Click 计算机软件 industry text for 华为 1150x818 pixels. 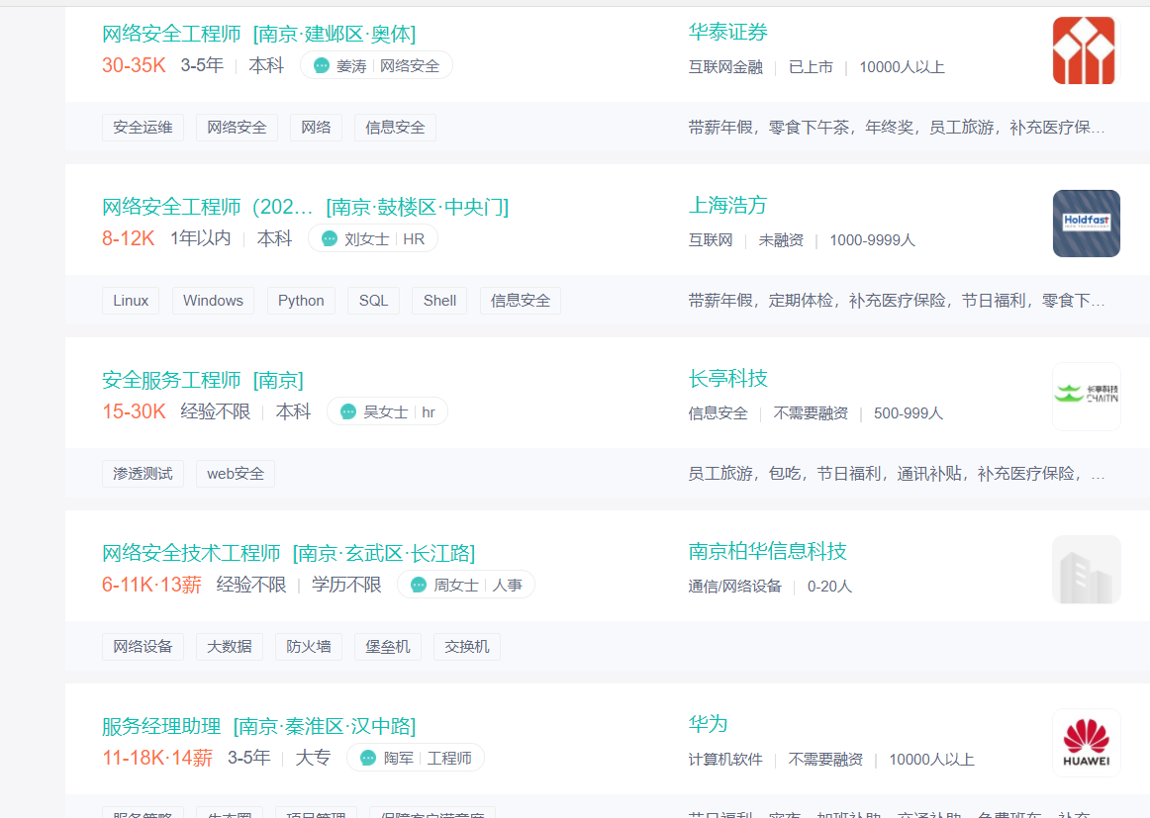(725, 760)
